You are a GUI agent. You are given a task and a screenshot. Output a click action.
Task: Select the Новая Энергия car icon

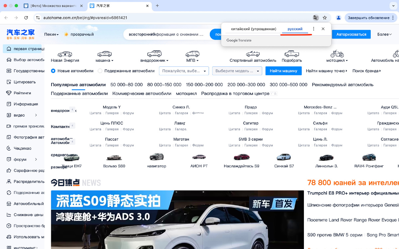(x=65, y=54)
